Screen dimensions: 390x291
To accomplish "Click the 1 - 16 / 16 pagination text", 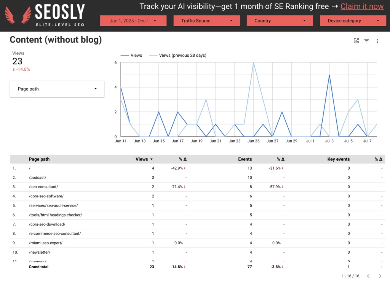I will coord(350,276).
